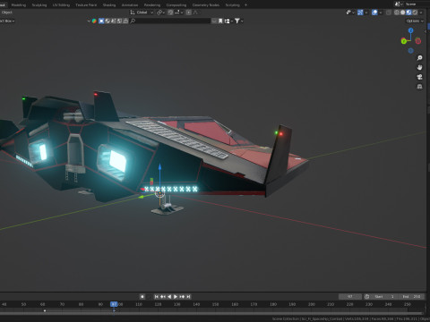Open object types visibility dropdown
The image size is (430, 322).
349,13
